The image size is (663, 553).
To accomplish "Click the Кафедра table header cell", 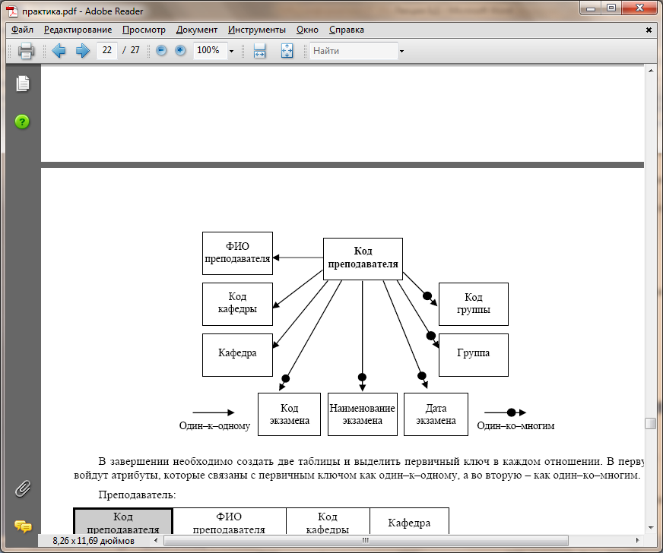I will coord(409,521).
